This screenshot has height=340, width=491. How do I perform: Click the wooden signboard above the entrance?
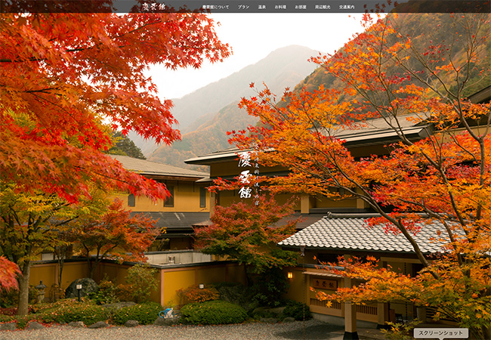[326, 284]
